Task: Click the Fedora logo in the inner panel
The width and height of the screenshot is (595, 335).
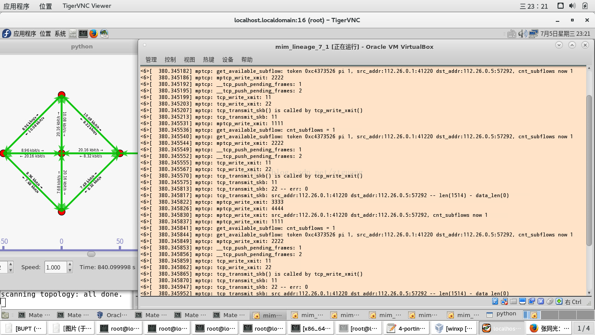Action: click(x=7, y=34)
